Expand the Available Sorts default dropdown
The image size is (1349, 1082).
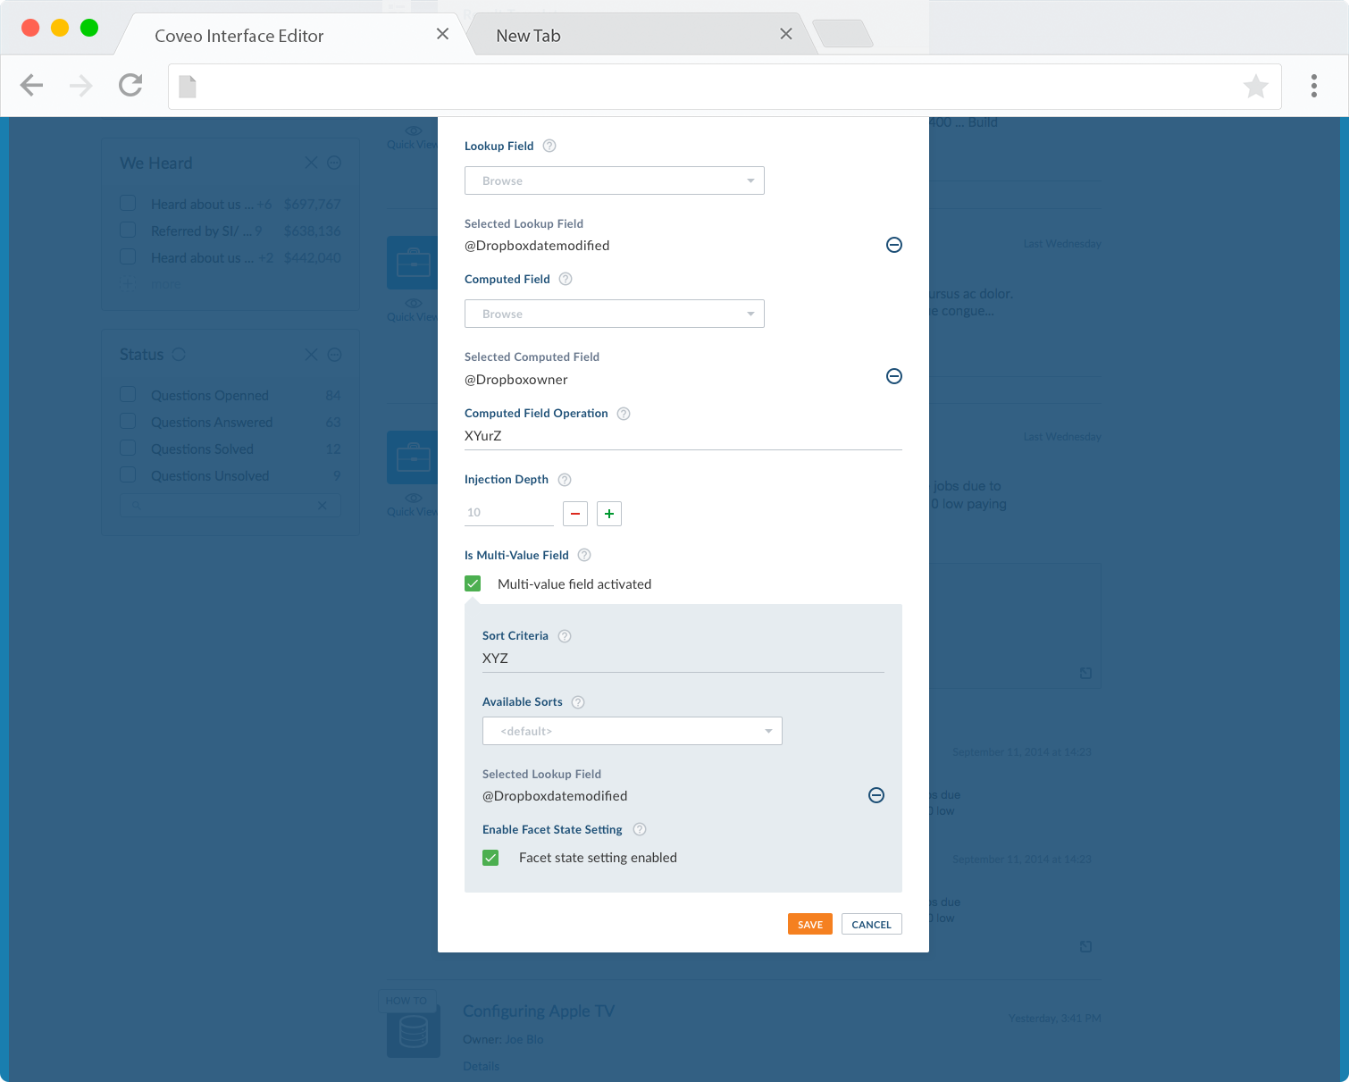click(x=632, y=730)
